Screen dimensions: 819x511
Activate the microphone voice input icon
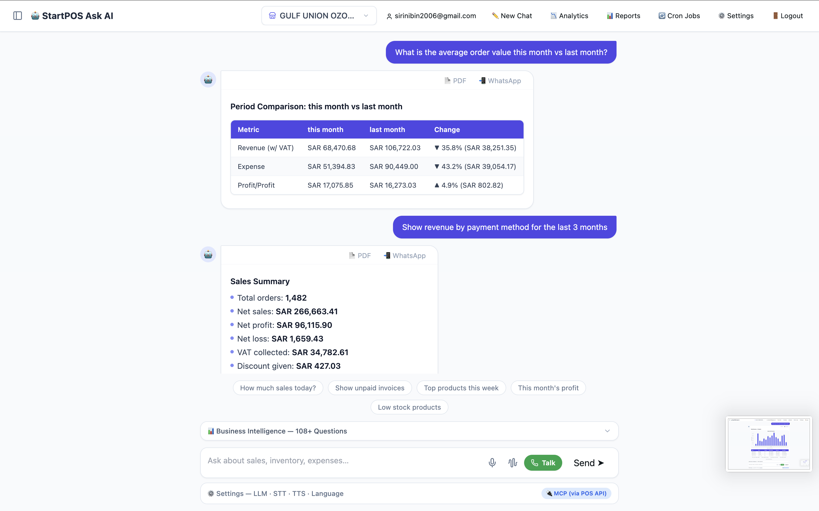coord(492,463)
